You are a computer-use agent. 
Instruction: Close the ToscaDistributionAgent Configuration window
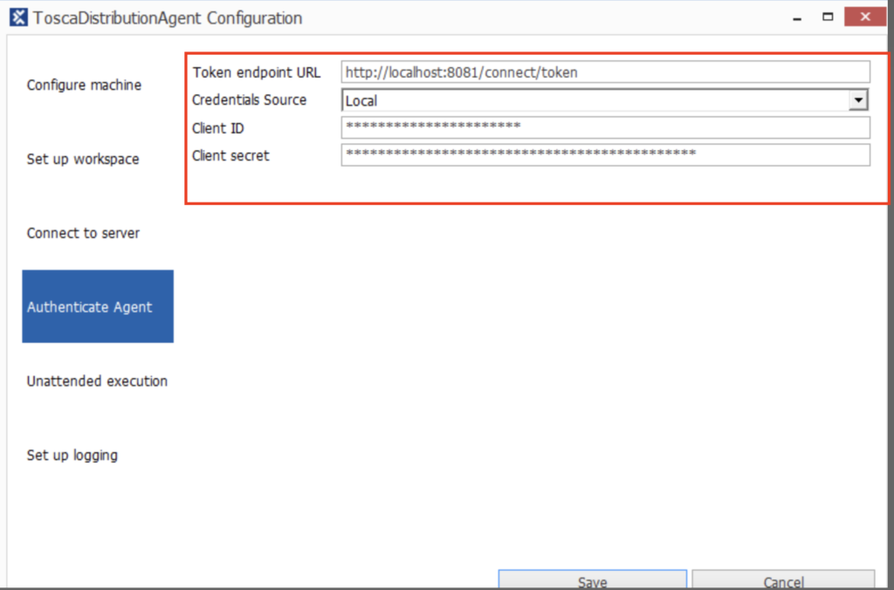point(865,17)
